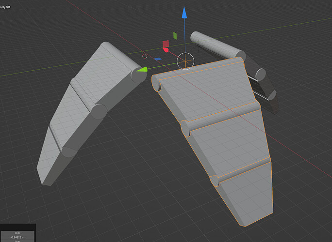Click the field showing -0.14823 m
332x242 pixels.
click(x=17, y=237)
